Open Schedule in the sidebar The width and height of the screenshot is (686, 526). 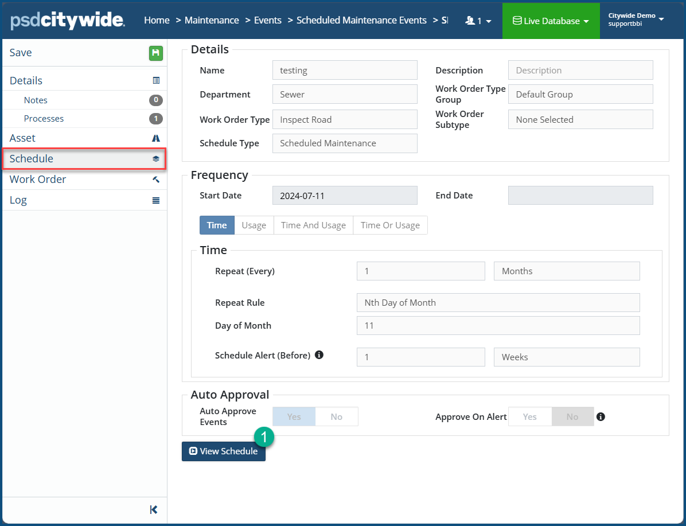(x=84, y=159)
